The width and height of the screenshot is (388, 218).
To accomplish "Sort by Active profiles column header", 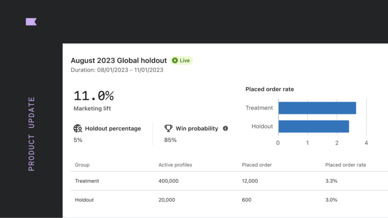I will pos(175,165).
